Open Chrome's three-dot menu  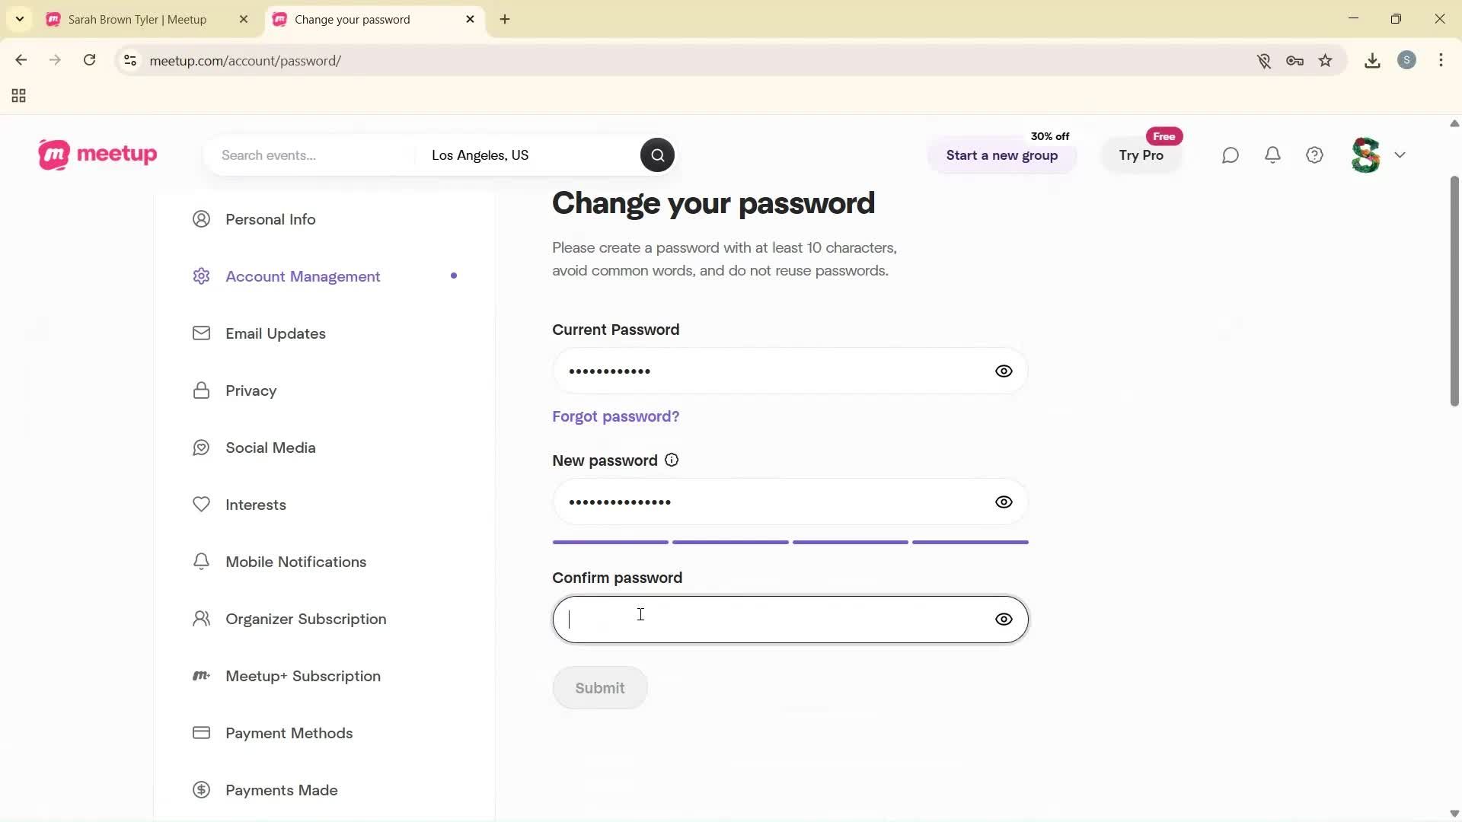pos(1441,60)
